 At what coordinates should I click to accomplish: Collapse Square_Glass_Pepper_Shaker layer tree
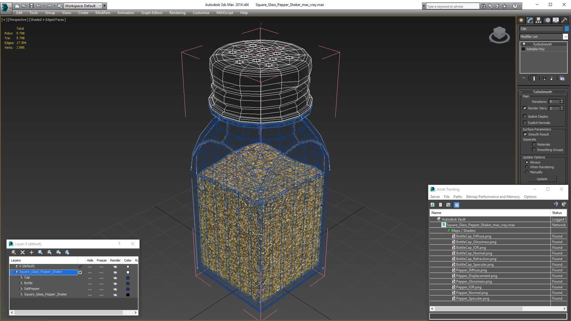pos(12,272)
